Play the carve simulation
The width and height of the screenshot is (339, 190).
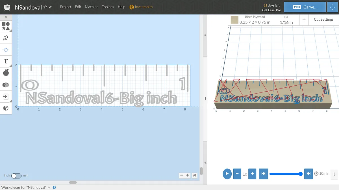227,174
